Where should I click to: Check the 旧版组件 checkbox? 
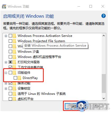[10, 73]
